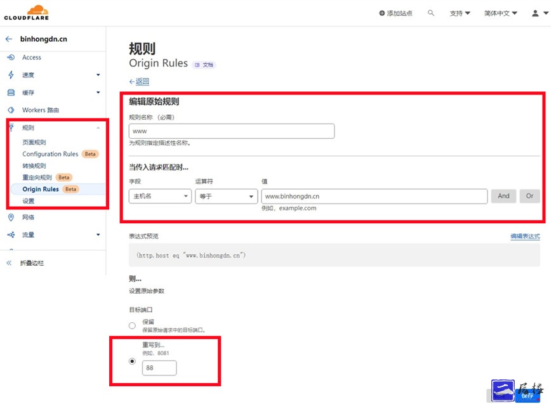
Task: Click the Cloudflare logo
Action: [27, 13]
